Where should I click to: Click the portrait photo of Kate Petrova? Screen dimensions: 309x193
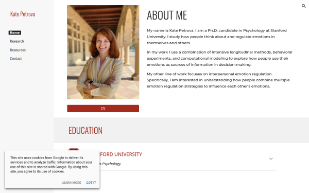click(x=103, y=52)
